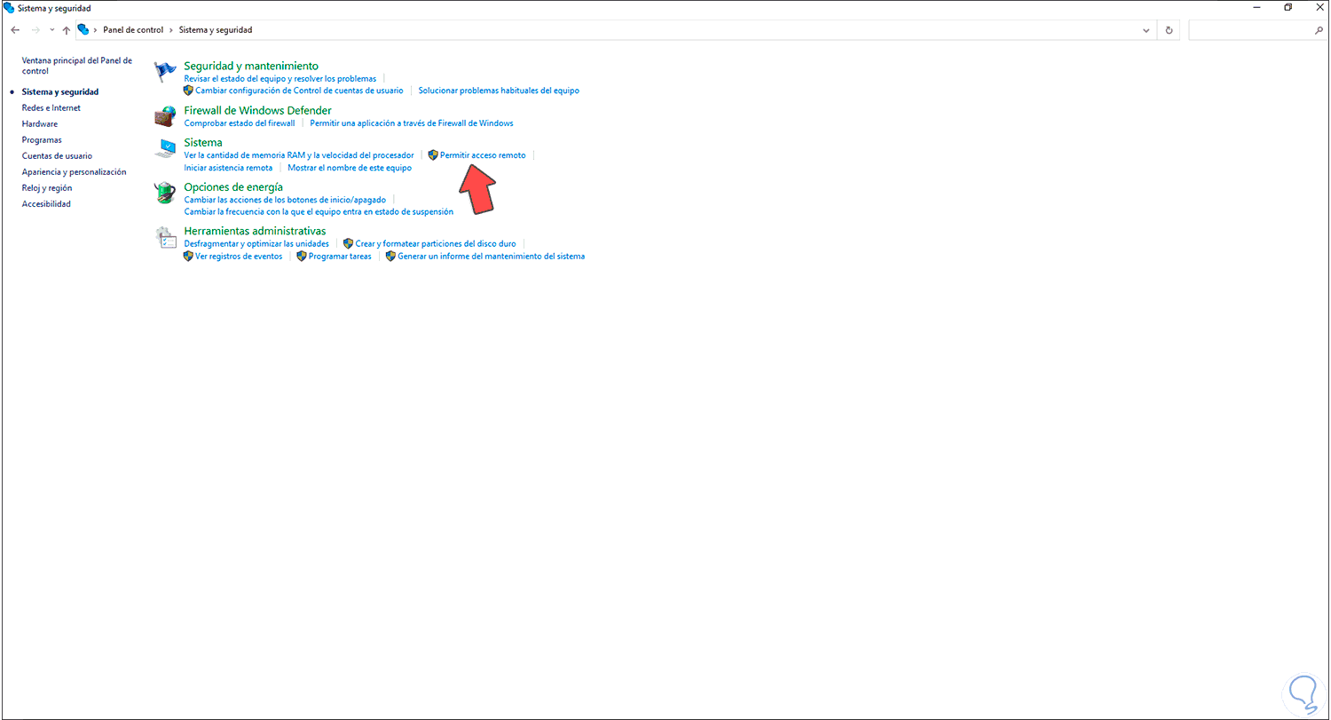Screen dimensions: 1331x720
Task: Restore down the Control Panel window
Action: pos(1288,8)
